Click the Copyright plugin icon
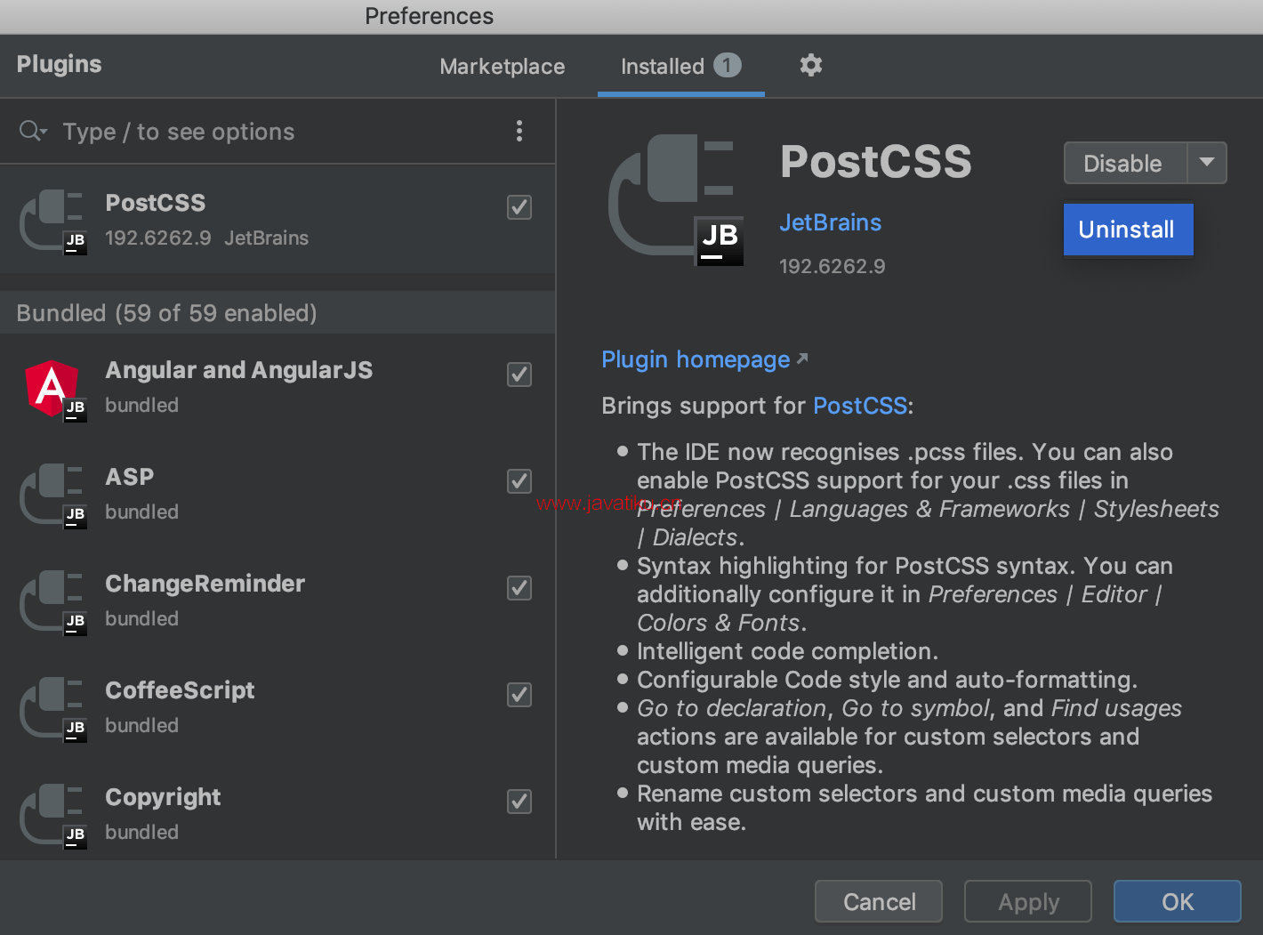Screen dimensions: 1263x935 (53, 816)
